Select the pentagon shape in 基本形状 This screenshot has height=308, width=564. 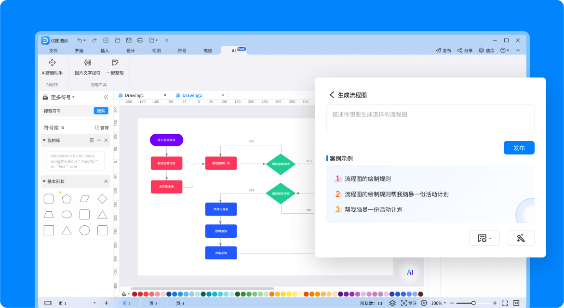point(67,199)
